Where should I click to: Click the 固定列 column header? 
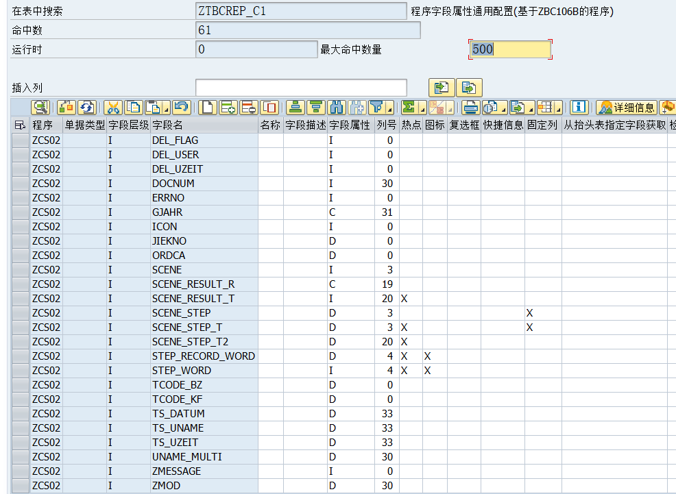[x=543, y=125]
